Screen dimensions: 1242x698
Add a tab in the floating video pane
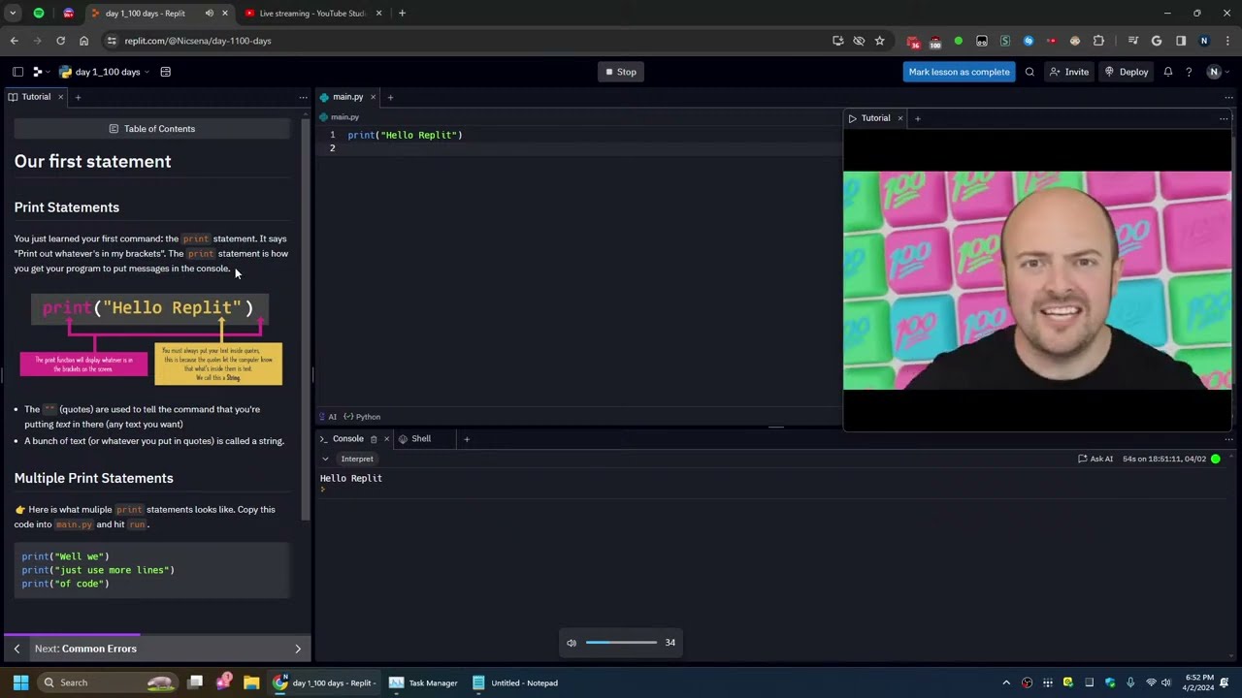tap(918, 118)
